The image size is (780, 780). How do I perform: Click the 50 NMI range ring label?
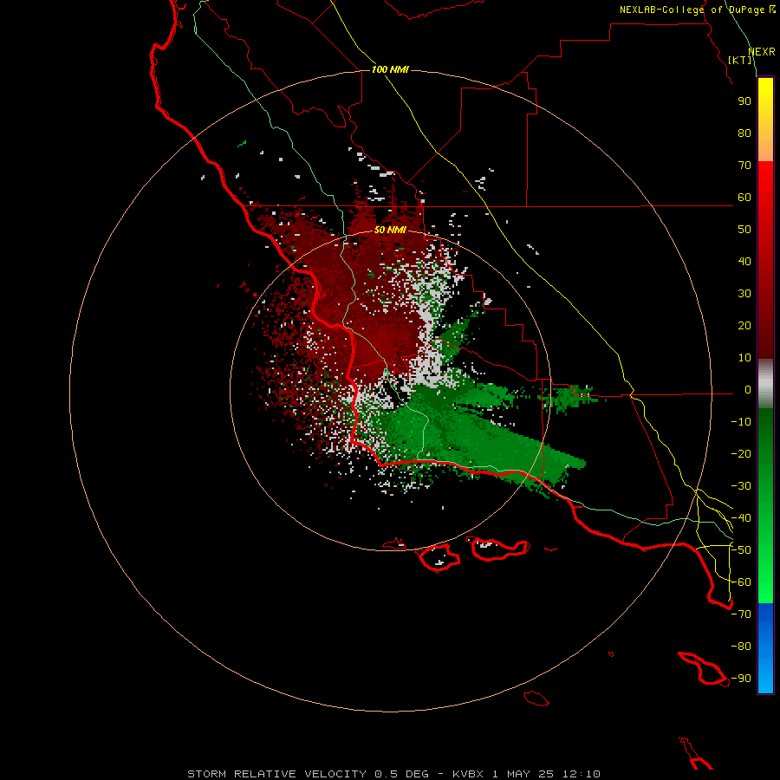[390, 230]
